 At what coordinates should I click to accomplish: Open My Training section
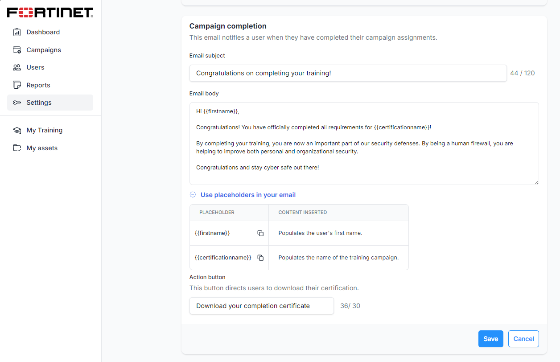pos(45,130)
